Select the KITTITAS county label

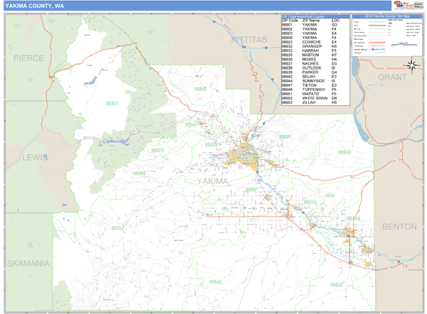coord(249,40)
